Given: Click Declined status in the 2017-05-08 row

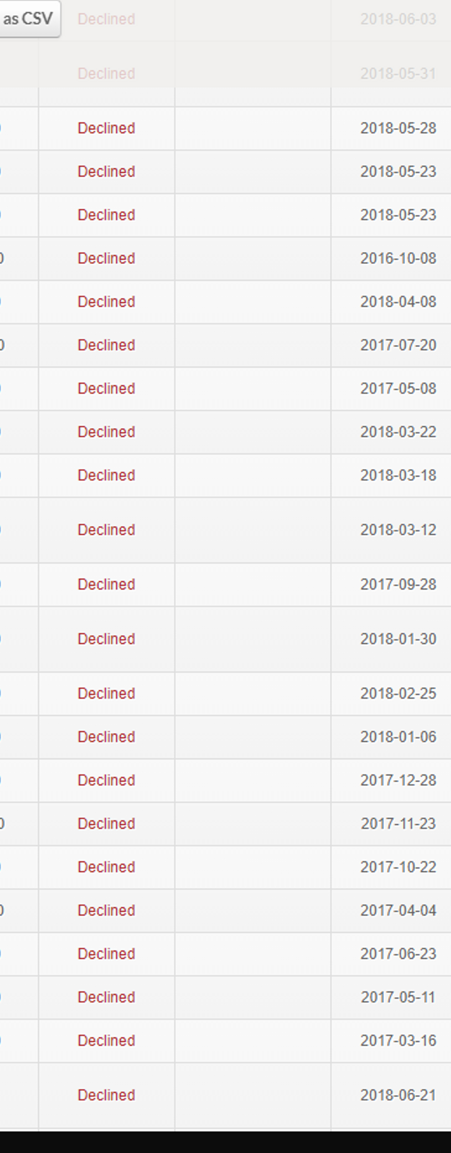Looking at the screenshot, I should click(106, 388).
